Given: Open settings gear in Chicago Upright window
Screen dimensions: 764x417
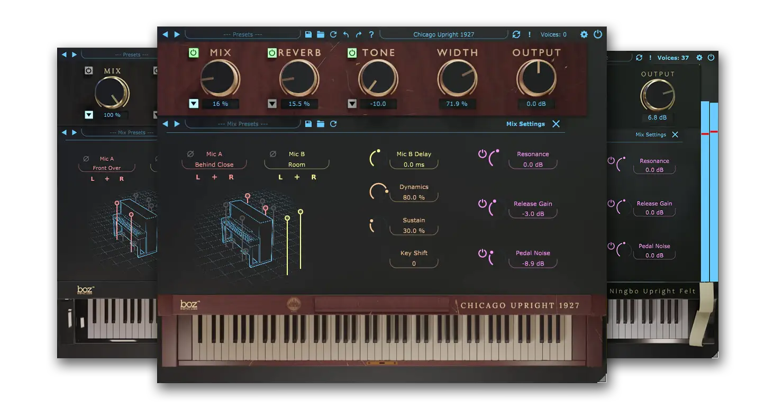Looking at the screenshot, I should 584,34.
